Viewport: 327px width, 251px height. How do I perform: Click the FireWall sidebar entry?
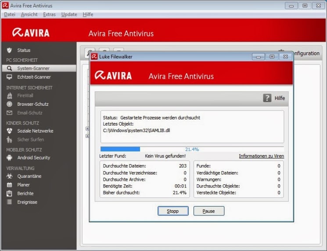25,96
